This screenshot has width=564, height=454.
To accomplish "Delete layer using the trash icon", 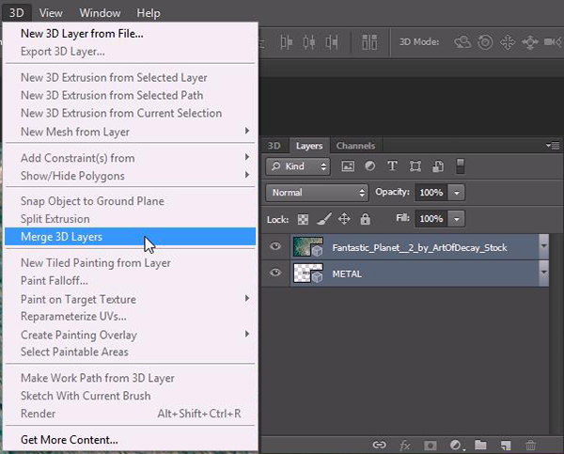I will point(531,444).
